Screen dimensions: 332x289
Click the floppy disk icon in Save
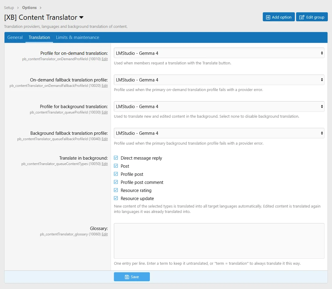127,277
